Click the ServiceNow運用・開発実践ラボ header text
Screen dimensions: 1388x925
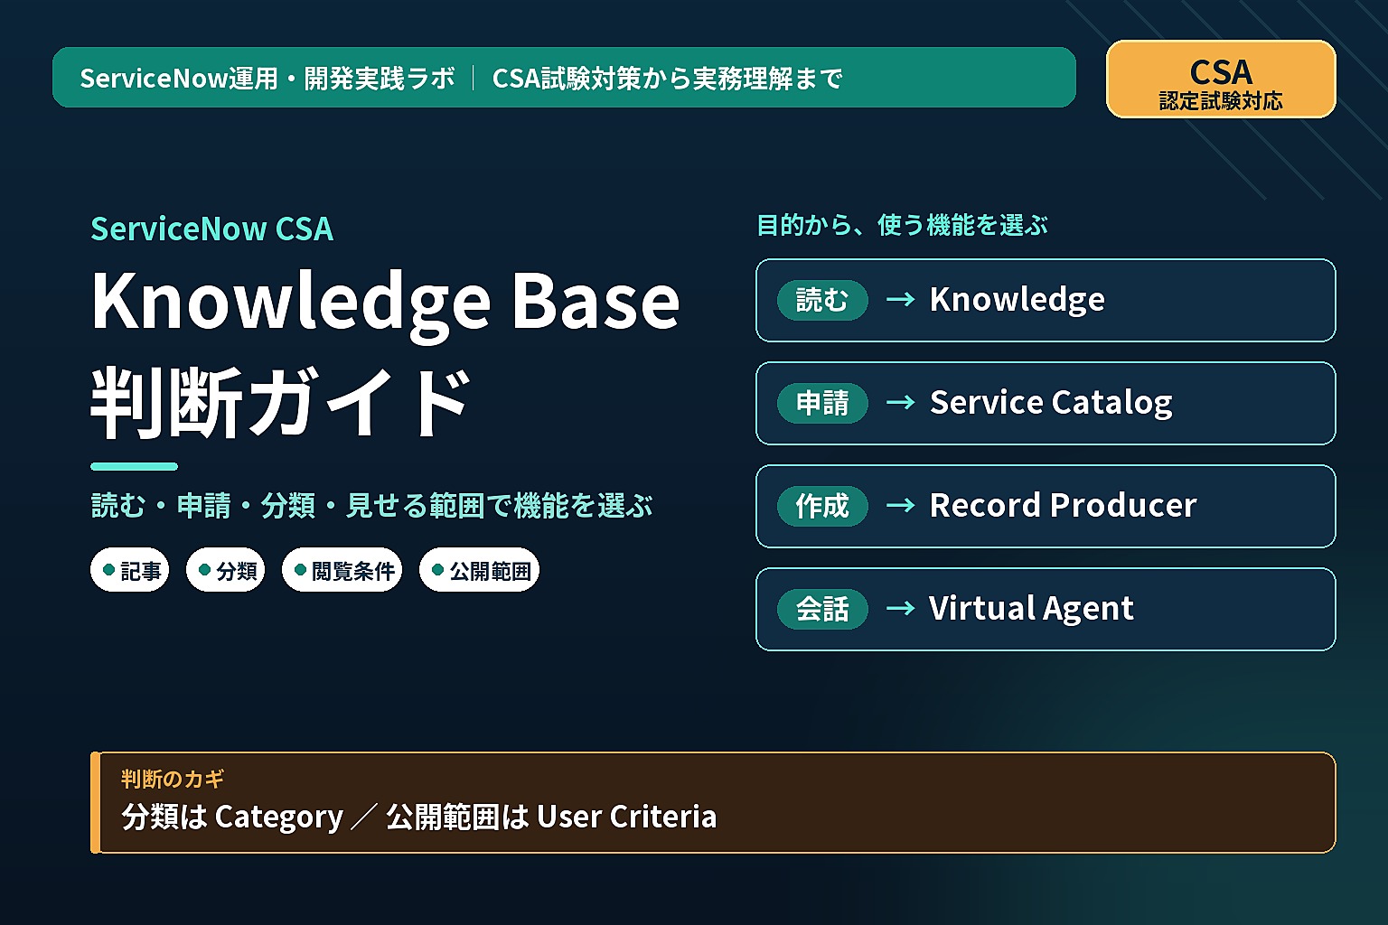pos(267,79)
